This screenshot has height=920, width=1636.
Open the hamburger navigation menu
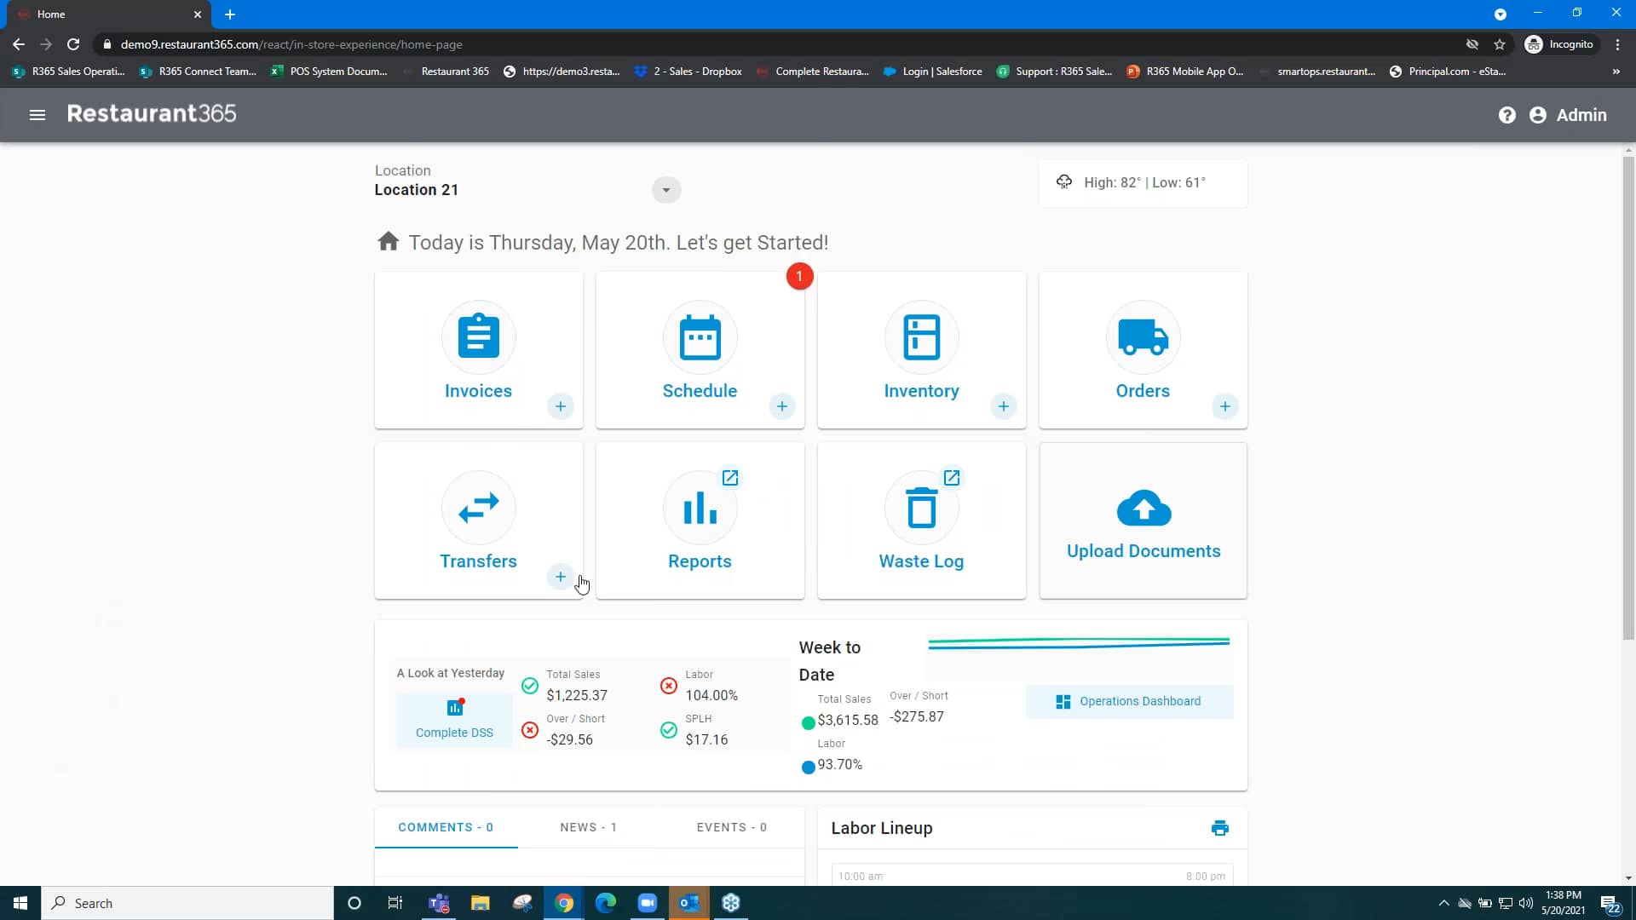[x=37, y=114]
